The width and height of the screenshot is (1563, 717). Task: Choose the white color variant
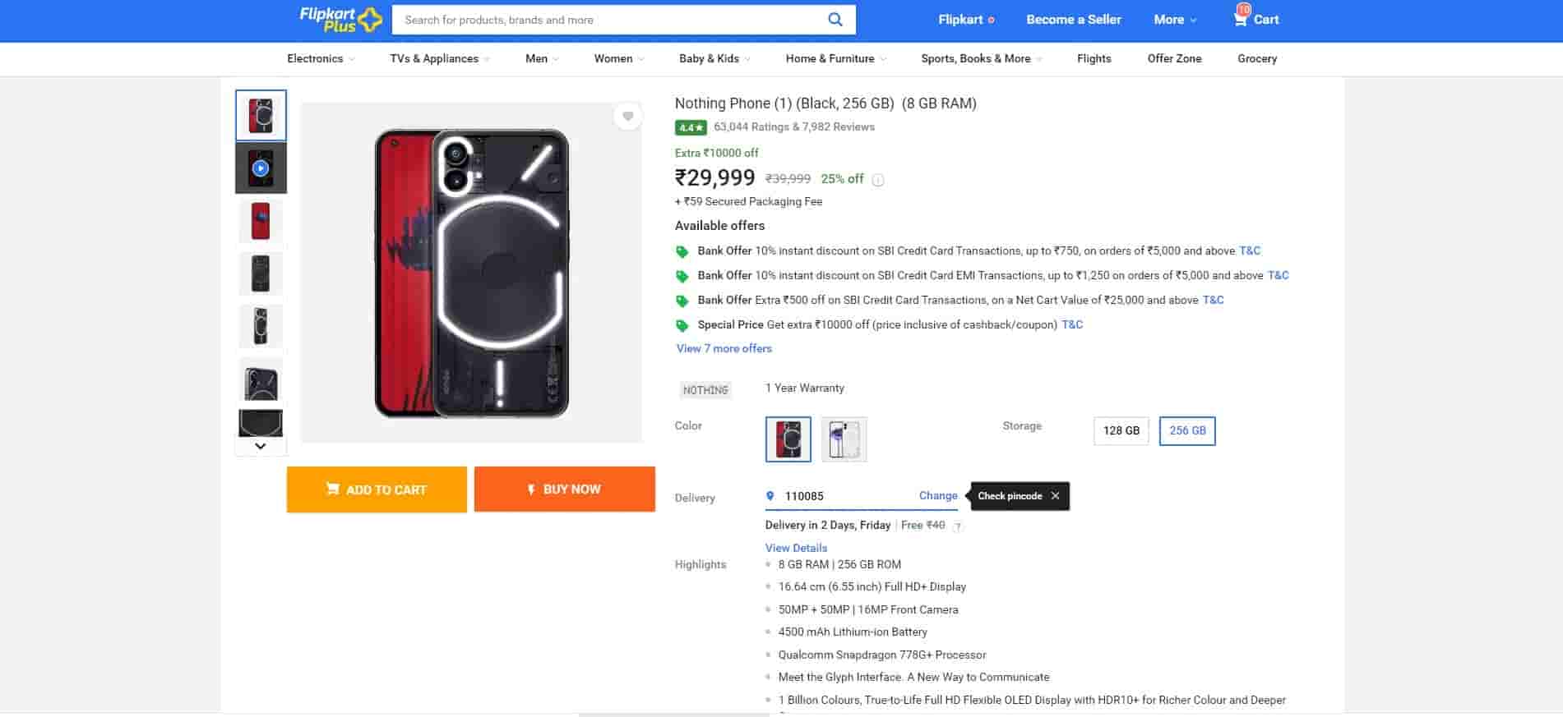click(844, 439)
